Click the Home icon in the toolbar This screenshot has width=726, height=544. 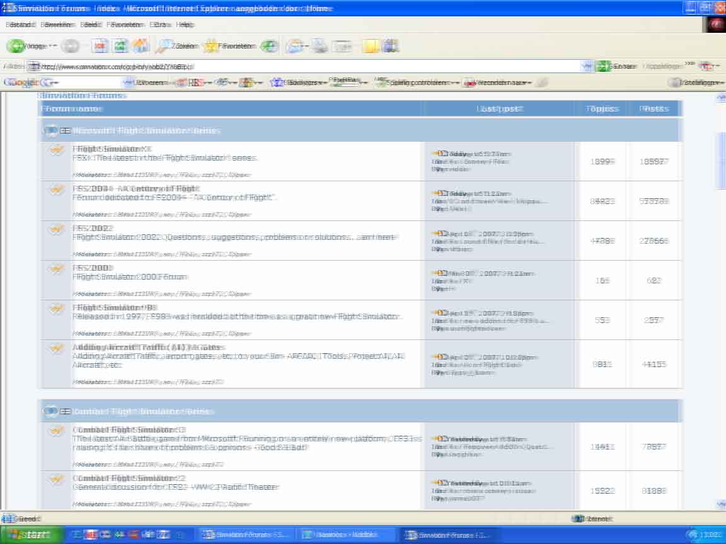point(140,46)
